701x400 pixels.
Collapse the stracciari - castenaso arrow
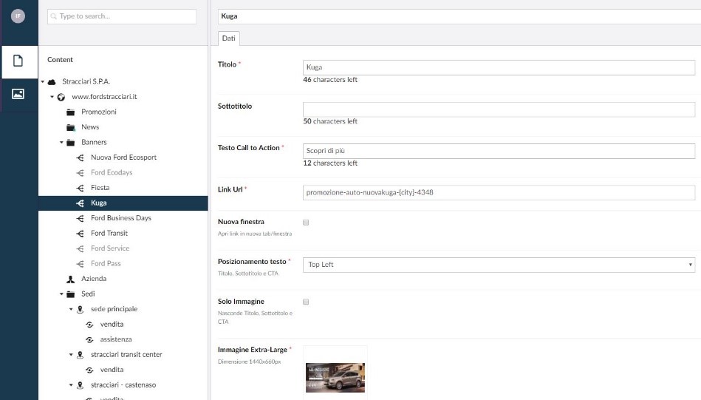pos(71,384)
